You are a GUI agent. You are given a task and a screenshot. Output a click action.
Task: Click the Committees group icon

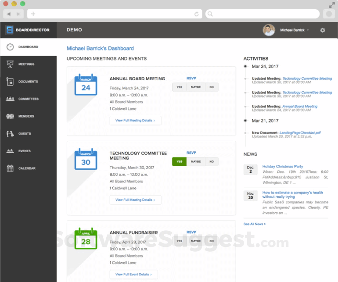click(10, 99)
